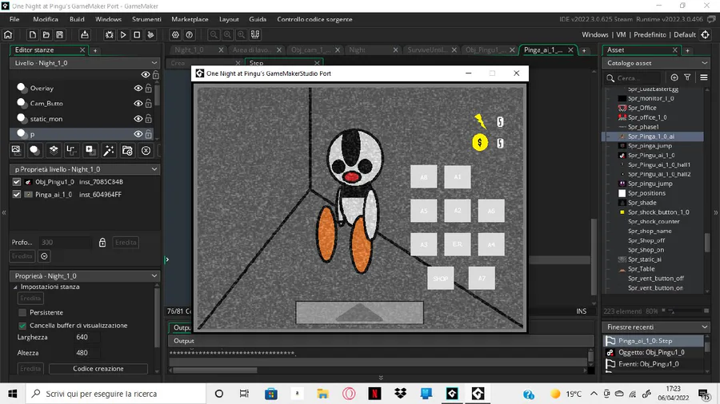Open recent window Oggetto: Obj_Pingu1_0
This screenshot has width=720, height=404.
pos(653,352)
